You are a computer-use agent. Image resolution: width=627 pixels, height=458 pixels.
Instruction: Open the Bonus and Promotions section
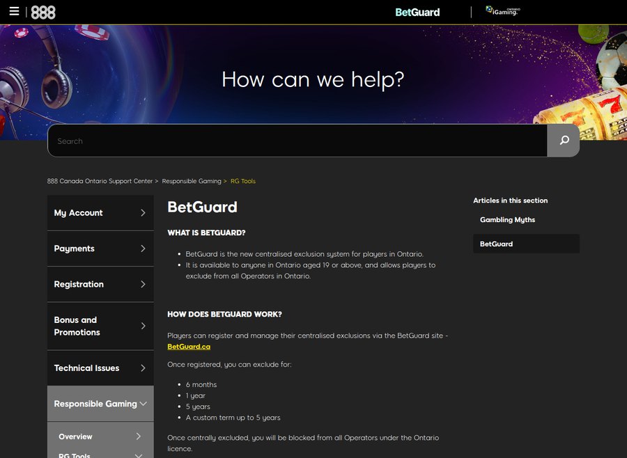tap(100, 326)
